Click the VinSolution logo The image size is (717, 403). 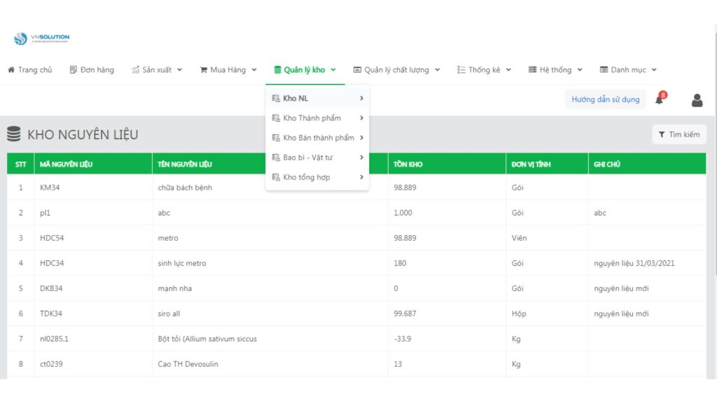tap(41, 38)
